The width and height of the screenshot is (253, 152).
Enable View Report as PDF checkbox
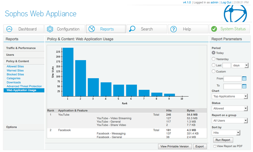pyautogui.click(x=215, y=146)
